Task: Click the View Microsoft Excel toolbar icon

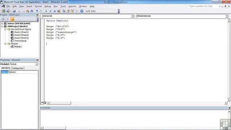Action: pos(4,11)
